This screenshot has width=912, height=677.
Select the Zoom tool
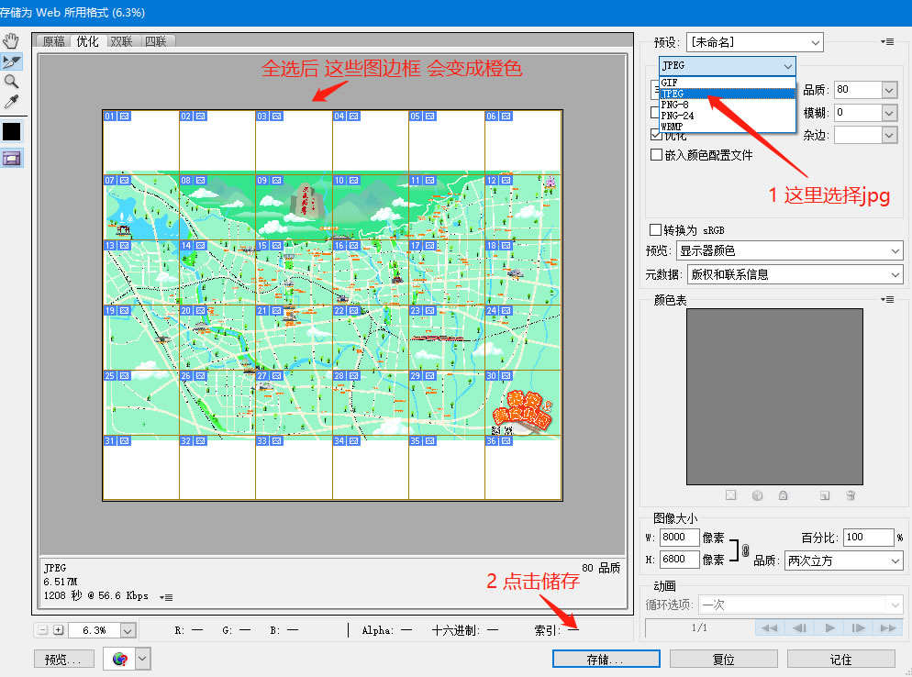(11, 81)
